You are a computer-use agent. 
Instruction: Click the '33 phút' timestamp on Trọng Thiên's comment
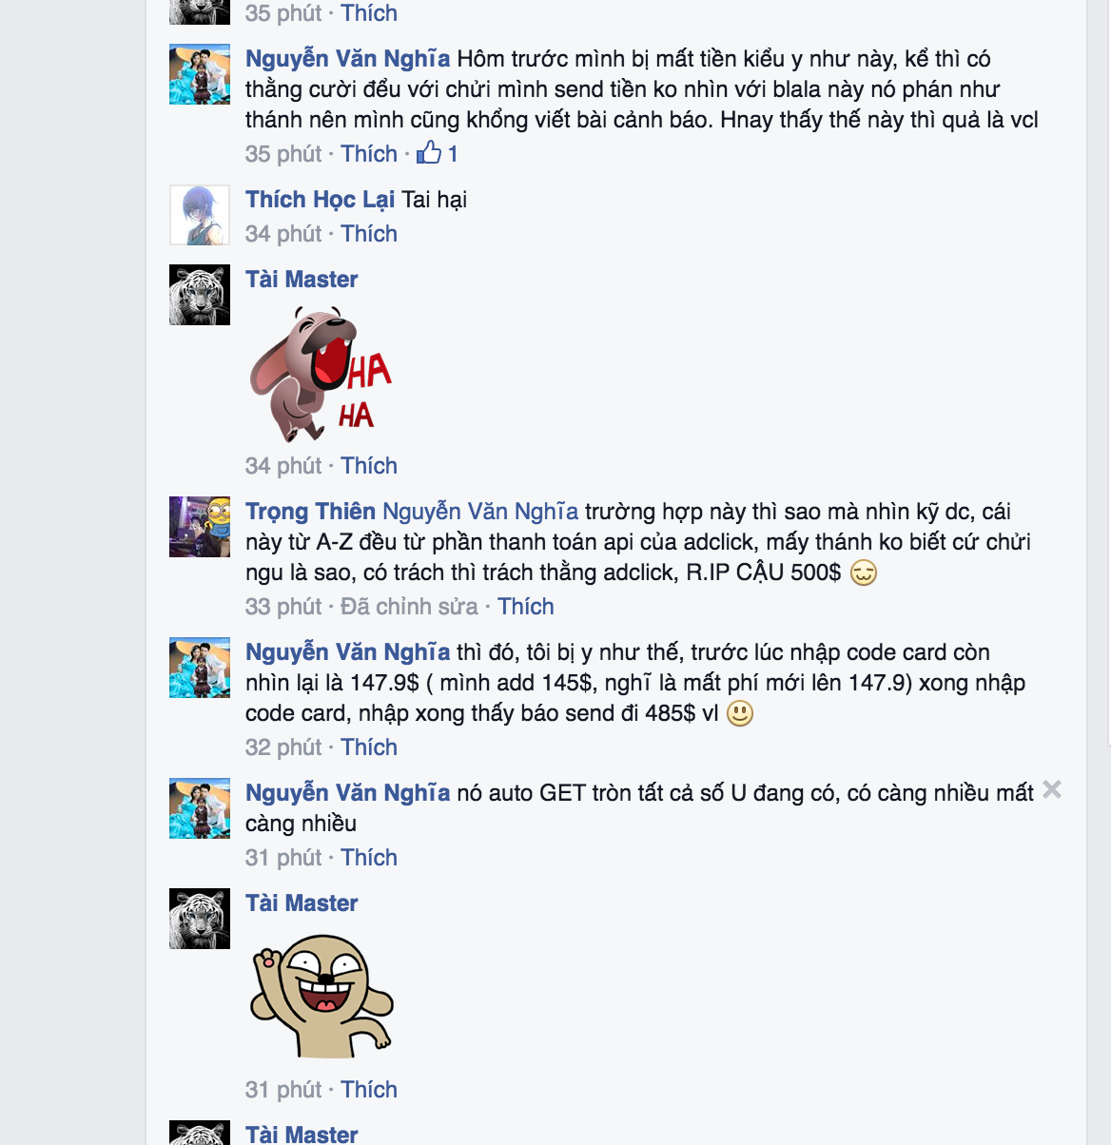(283, 607)
